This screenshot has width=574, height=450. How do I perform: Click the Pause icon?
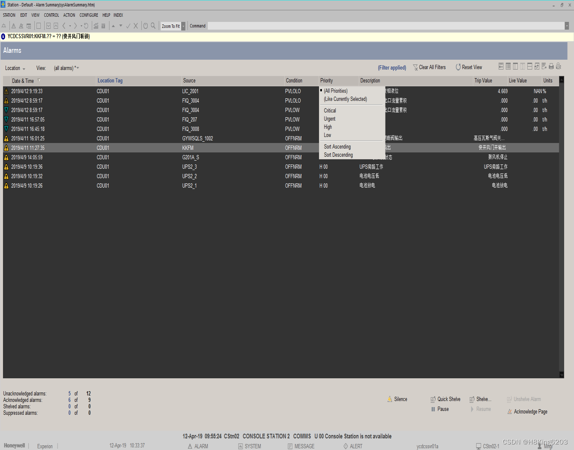pyautogui.click(x=433, y=409)
